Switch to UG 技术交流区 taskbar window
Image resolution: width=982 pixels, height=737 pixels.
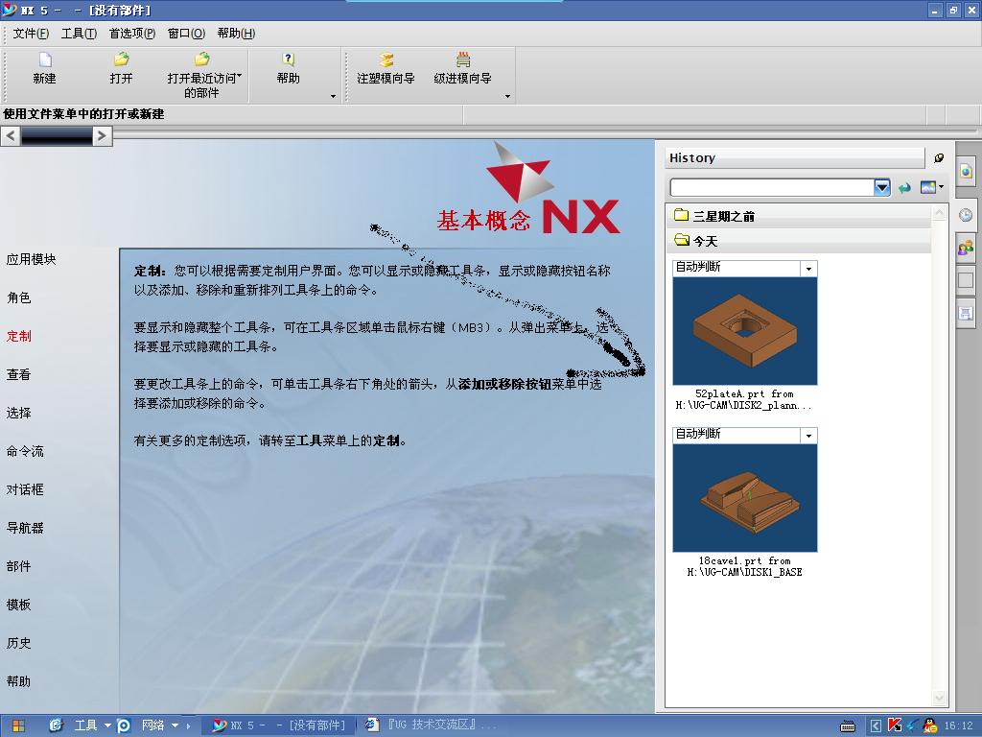[x=432, y=725]
